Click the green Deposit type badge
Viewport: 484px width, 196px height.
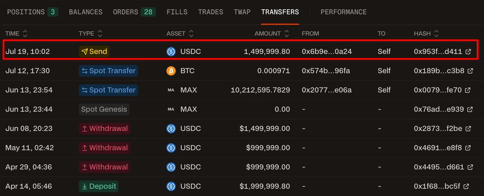click(x=98, y=186)
